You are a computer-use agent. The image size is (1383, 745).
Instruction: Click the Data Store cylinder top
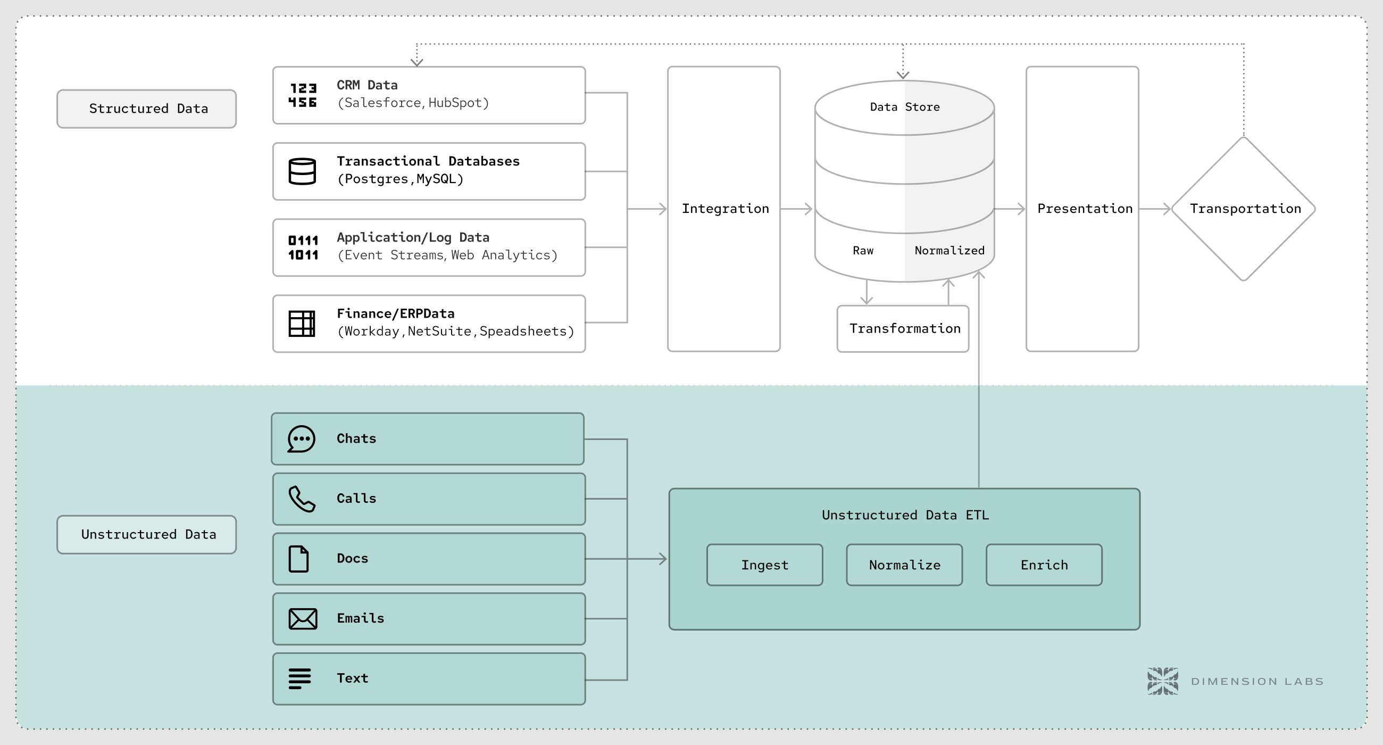905,107
